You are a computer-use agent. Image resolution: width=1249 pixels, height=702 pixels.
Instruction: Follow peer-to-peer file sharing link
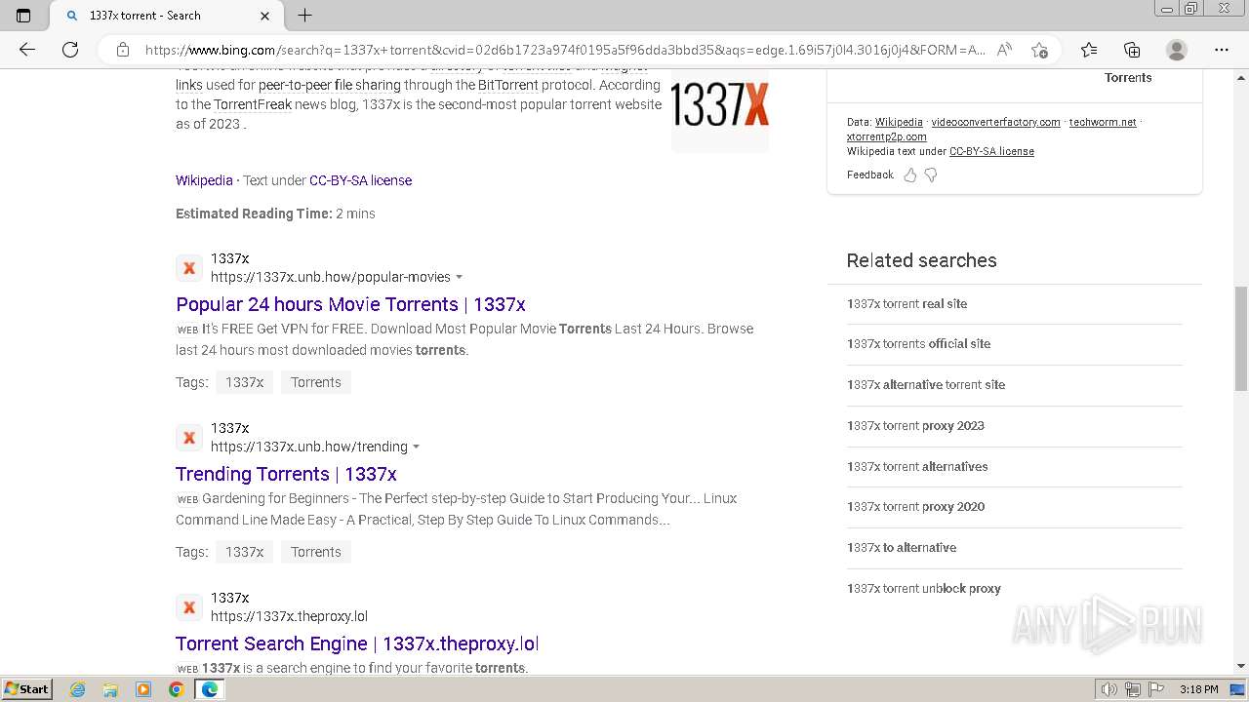[x=330, y=85]
